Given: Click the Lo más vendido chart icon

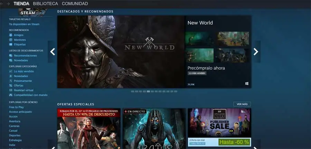Looking at the screenshot, I should pos(11,71).
